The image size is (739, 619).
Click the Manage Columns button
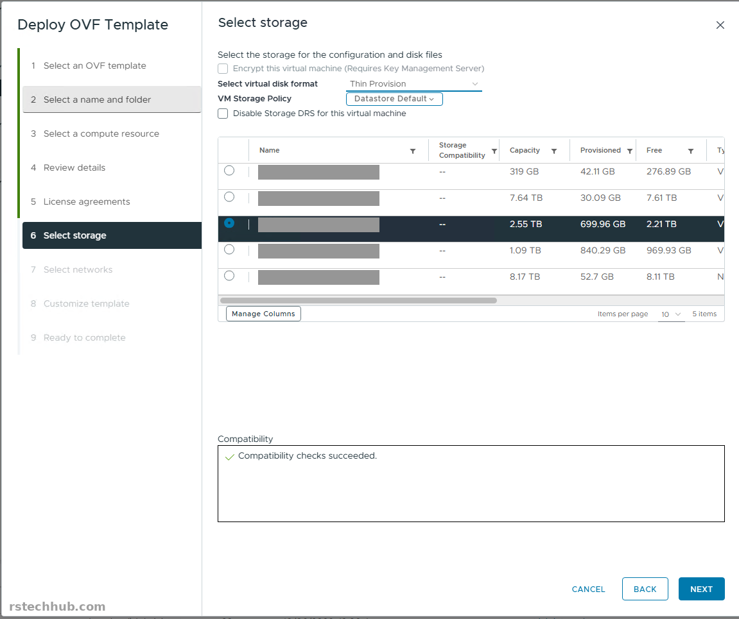pos(263,314)
